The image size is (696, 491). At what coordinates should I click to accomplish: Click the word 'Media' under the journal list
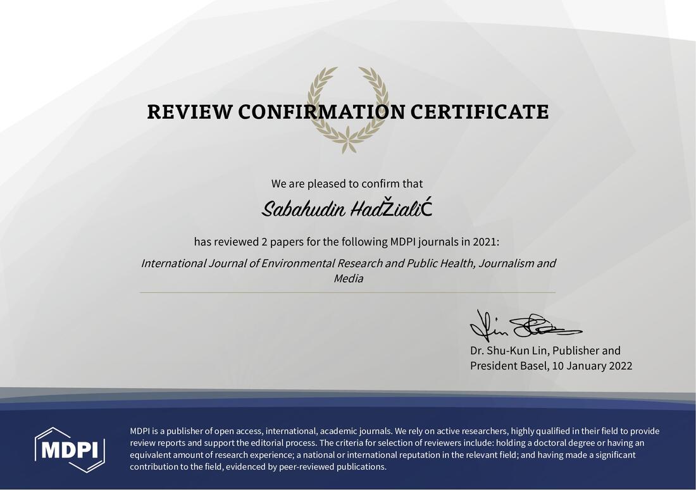click(x=349, y=279)
